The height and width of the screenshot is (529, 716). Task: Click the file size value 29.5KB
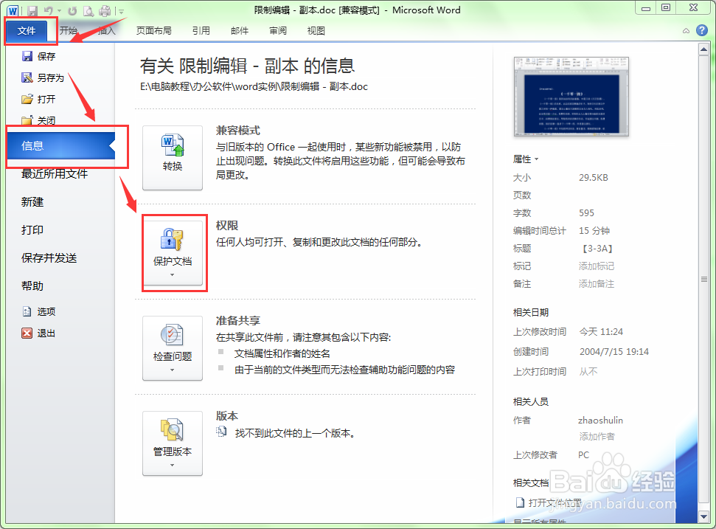(x=594, y=177)
